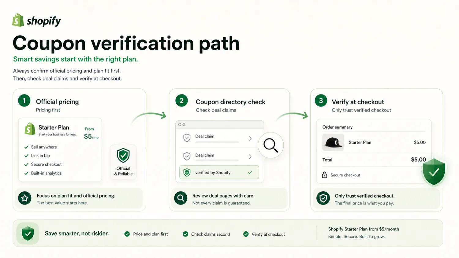Click Smart savings start with the right plan
This screenshot has width=459, height=258.
(x=76, y=59)
